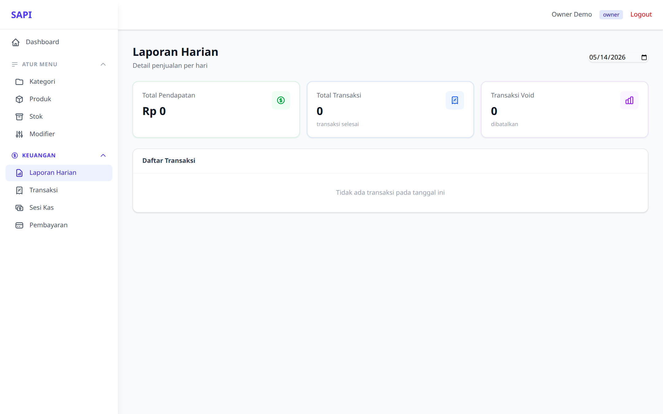Click the transaksi selesai caption

pyautogui.click(x=338, y=124)
